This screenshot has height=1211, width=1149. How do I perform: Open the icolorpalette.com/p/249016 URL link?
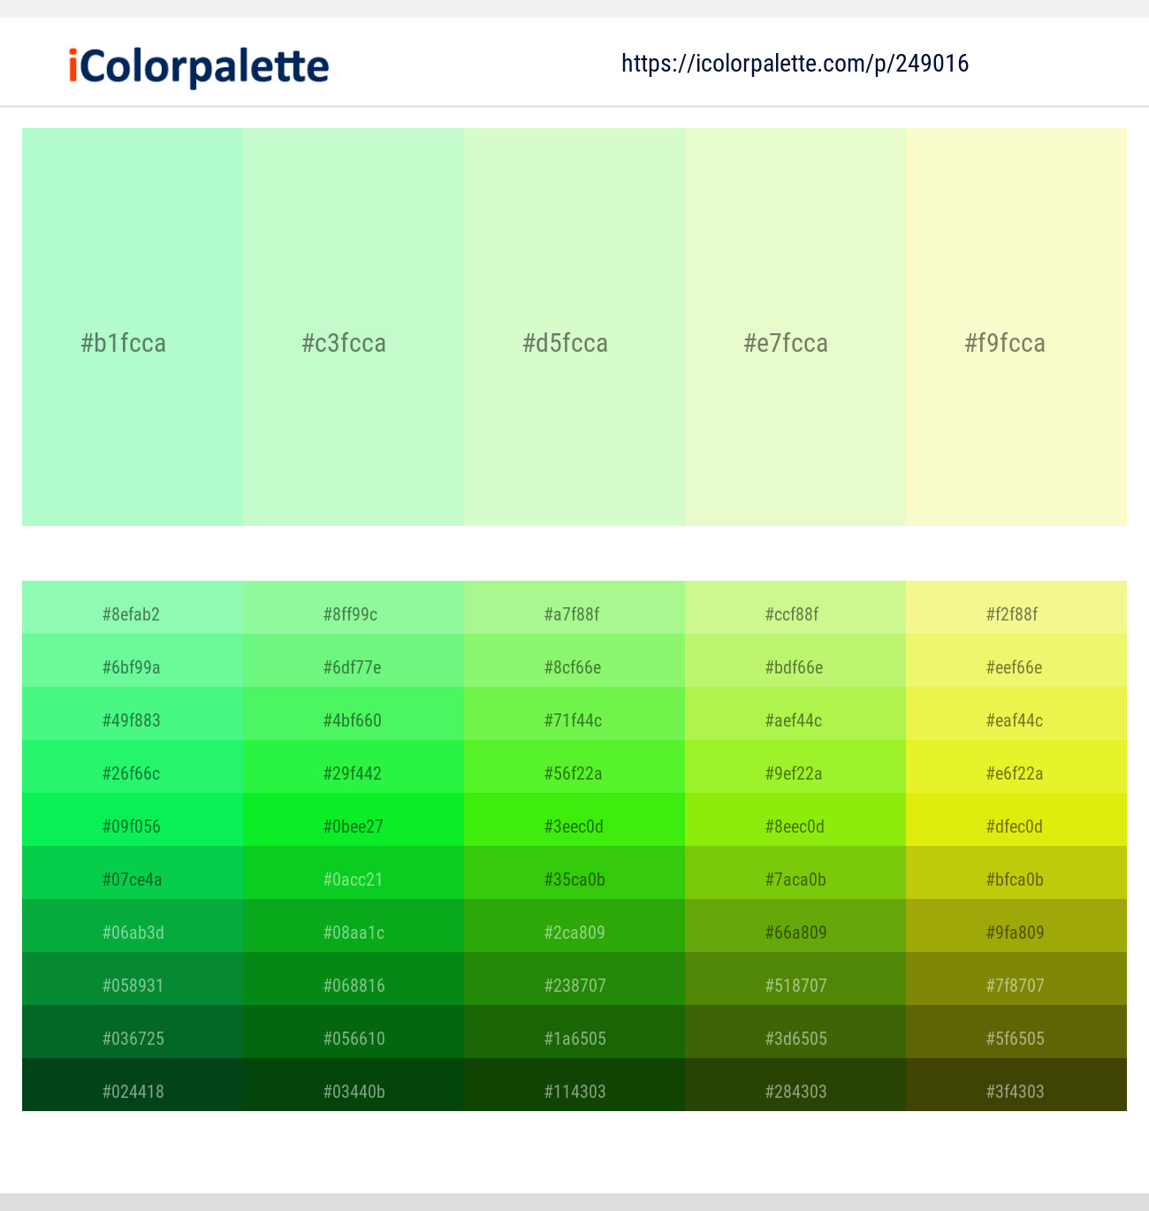(x=795, y=64)
